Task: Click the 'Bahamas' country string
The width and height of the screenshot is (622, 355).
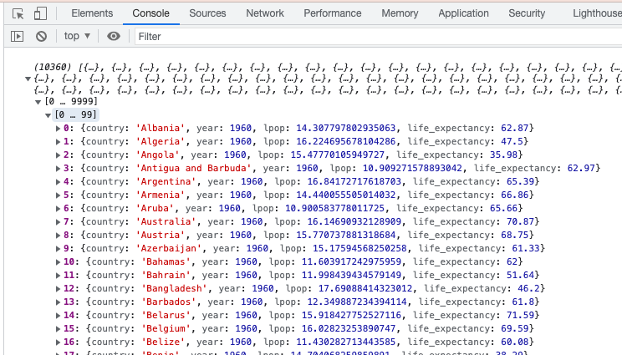Action: 166,261
